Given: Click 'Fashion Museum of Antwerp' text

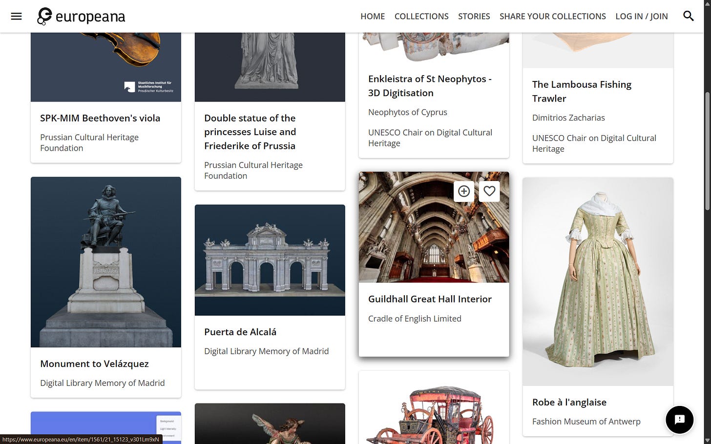Looking at the screenshot, I should coord(586,422).
